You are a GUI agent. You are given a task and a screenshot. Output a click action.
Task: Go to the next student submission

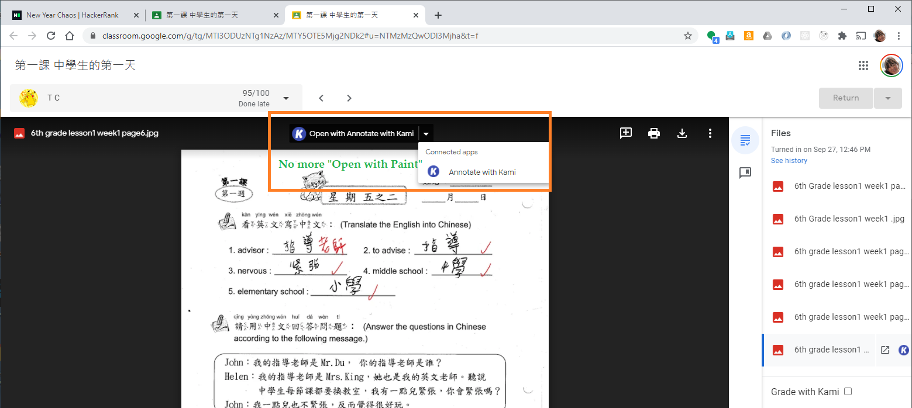(x=349, y=98)
